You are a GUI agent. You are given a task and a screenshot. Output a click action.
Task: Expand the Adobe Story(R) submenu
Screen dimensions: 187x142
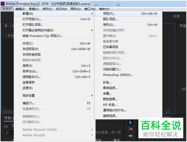pos(54,135)
